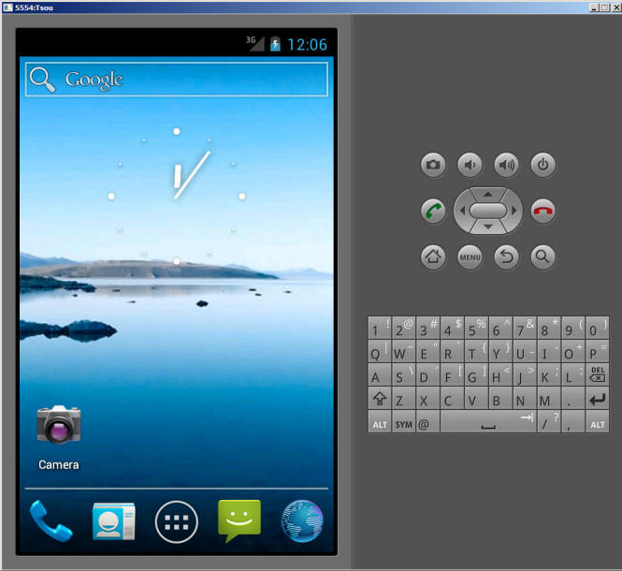
Task: Click the emulator MENU button
Action: [470, 256]
